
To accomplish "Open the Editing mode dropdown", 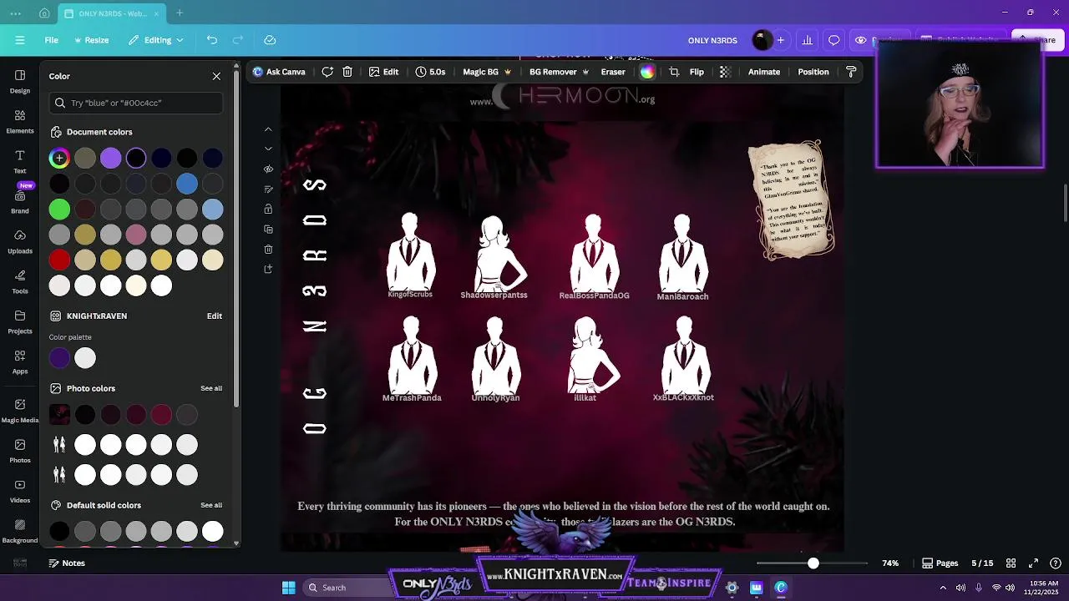I will (155, 40).
